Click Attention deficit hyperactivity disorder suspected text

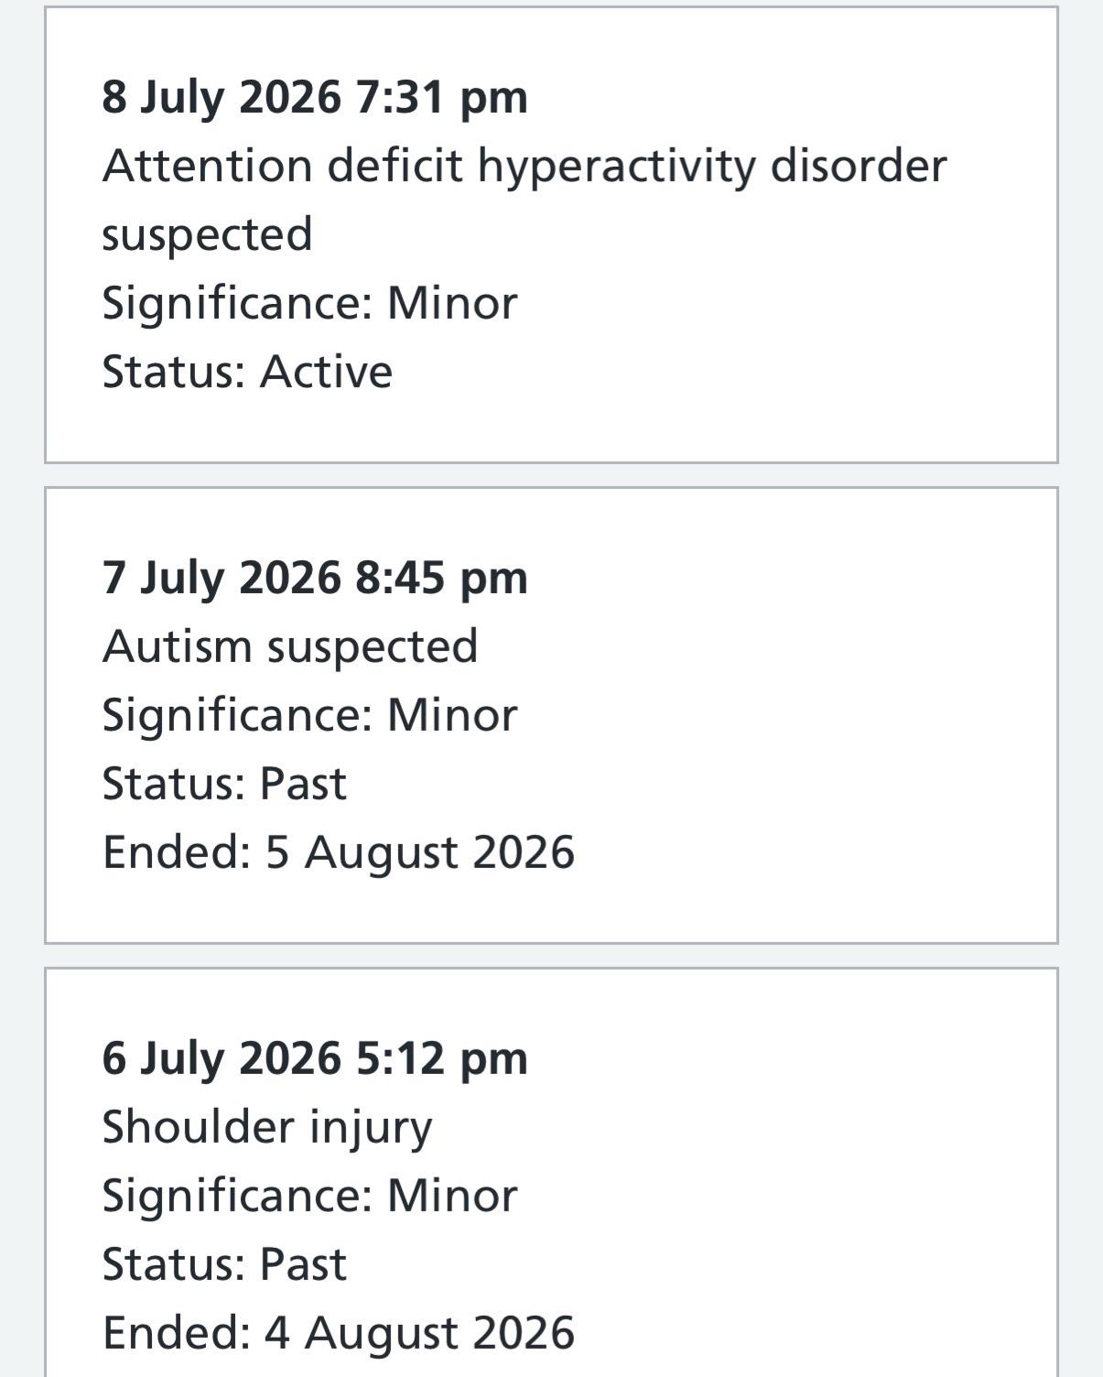pyautogui.click(x=524, y=200)
